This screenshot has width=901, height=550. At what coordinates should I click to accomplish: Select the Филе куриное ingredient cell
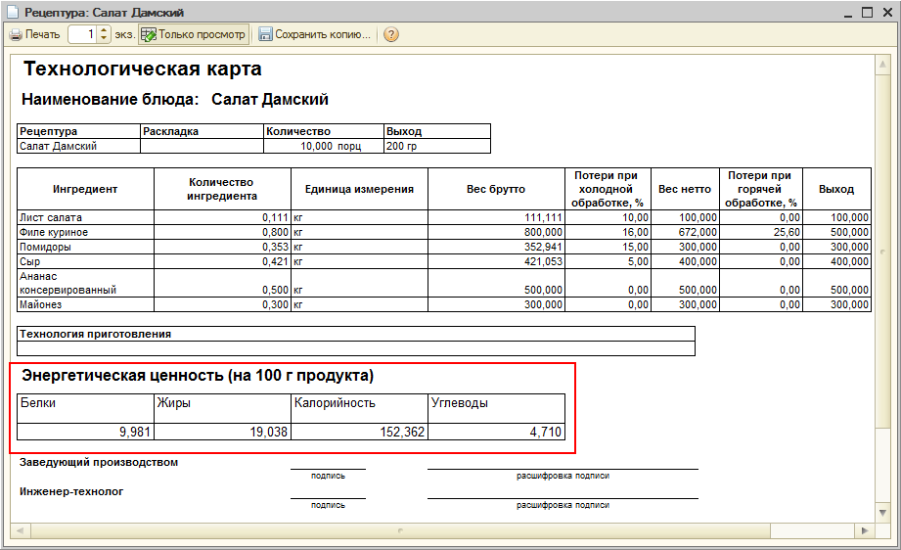click(85, 232)
